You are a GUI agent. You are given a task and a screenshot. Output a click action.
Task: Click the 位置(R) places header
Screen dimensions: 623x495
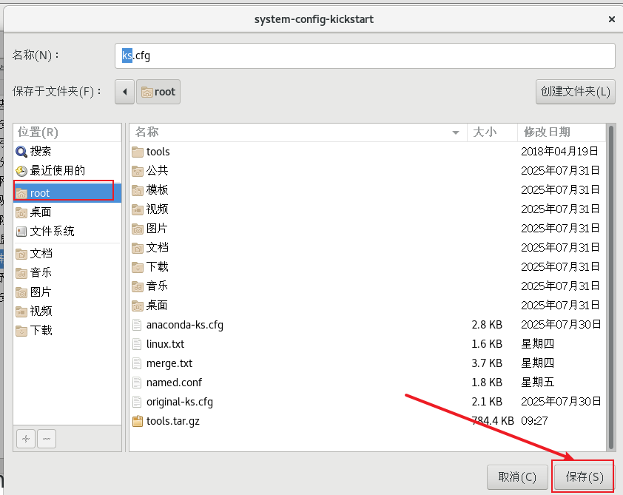tap(38, 132)
